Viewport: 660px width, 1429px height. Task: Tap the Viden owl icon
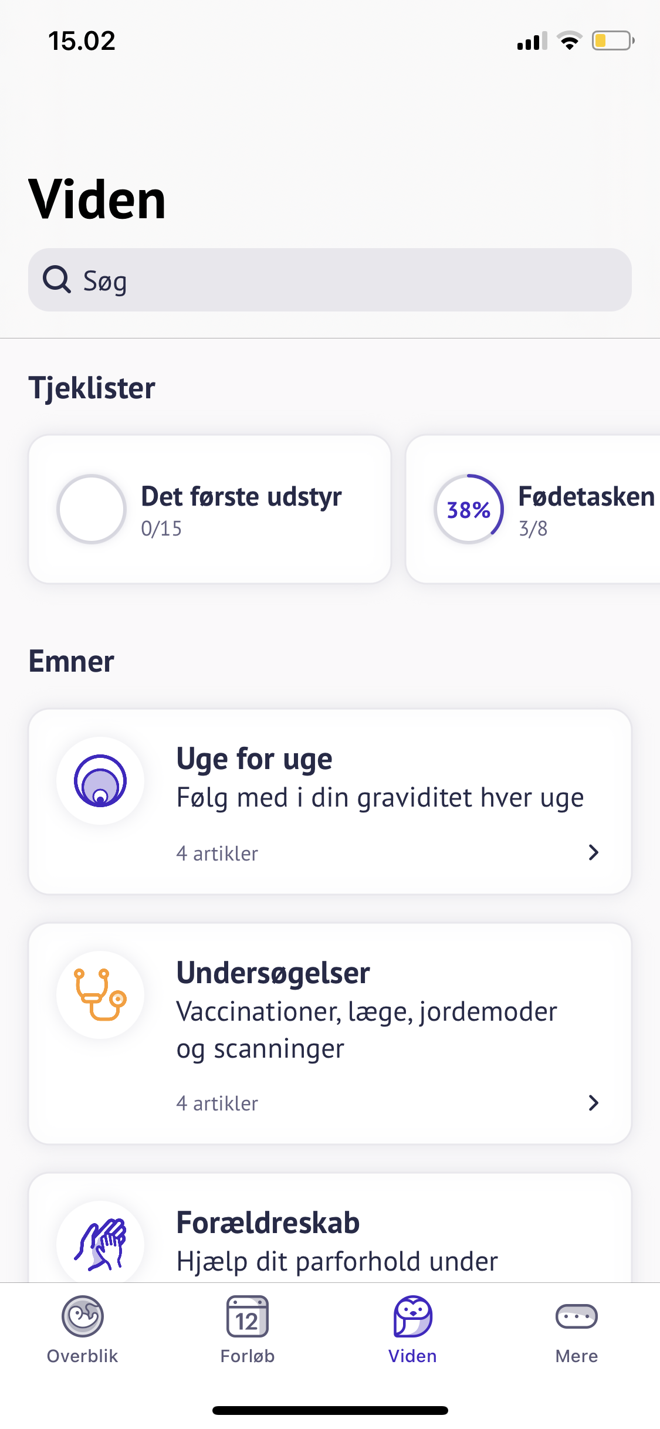412,1316
